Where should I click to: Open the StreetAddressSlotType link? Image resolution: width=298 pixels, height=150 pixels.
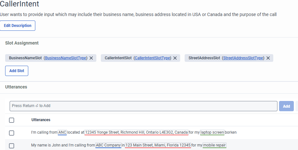point(243,58)
